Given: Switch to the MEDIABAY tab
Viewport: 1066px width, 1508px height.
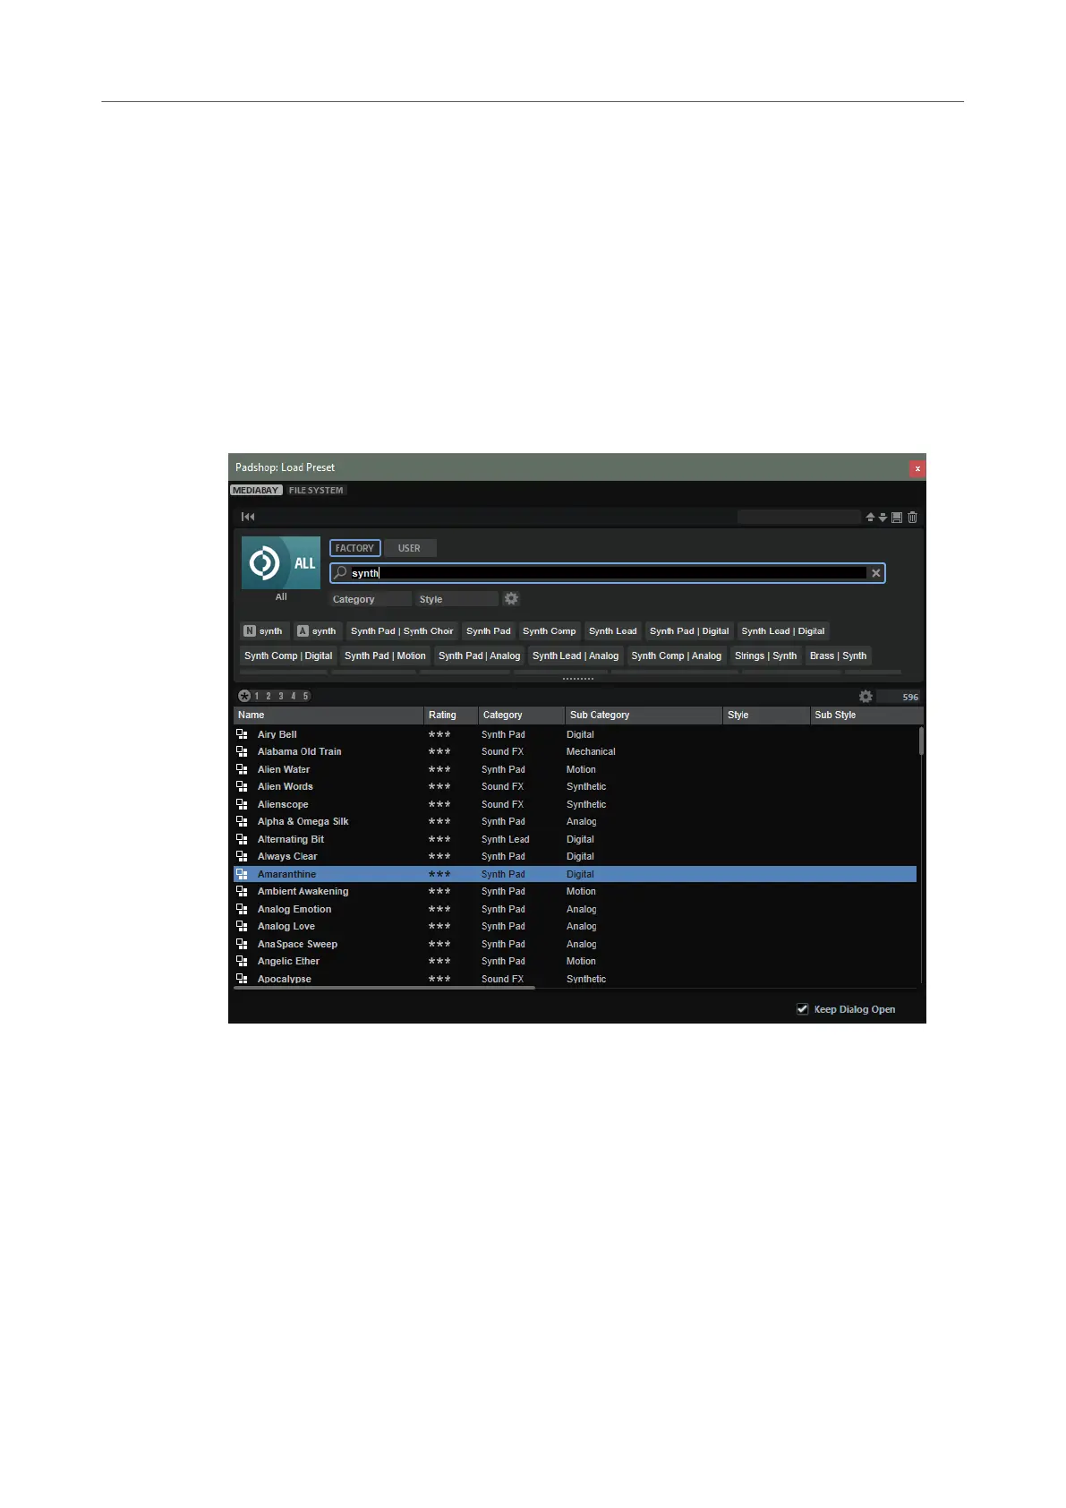Looking at the screenshot, I should pos(256,491).
